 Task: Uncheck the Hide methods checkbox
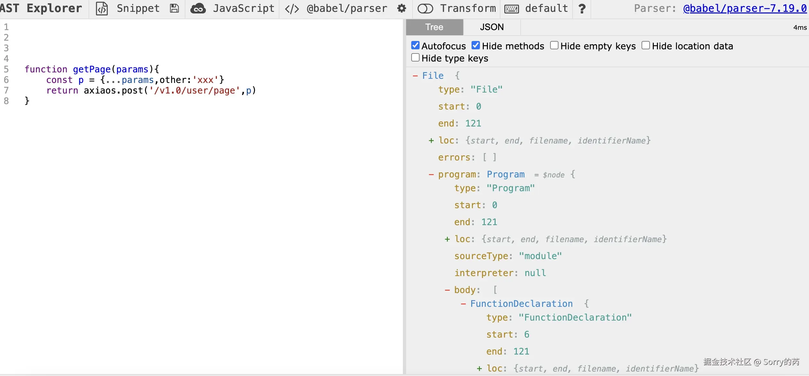coord(476,45)
